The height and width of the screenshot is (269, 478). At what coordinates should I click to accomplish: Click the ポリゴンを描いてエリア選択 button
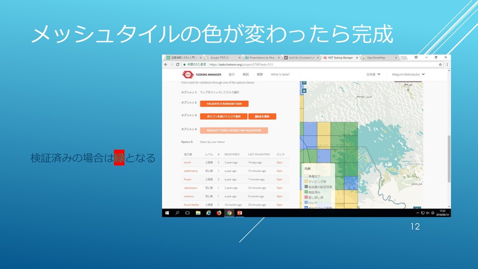coord(224,116)
